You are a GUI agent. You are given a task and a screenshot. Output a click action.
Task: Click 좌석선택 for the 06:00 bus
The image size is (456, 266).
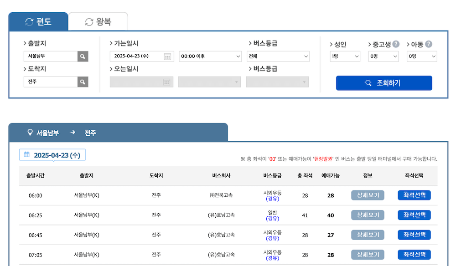[x=414, y=195]
